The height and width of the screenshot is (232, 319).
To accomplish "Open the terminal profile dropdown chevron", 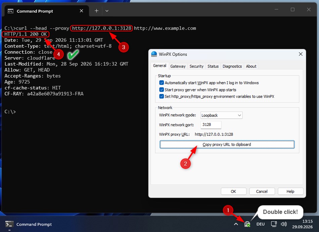I will 107,11.
